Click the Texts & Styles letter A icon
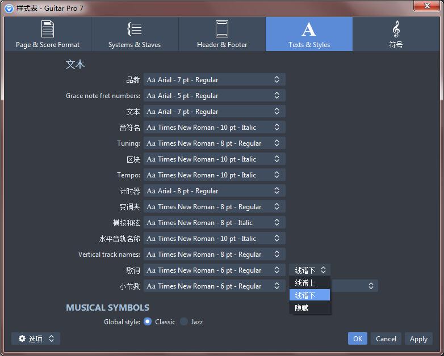Viewport: 444px width, 356px height. click(x=309, y=29)
